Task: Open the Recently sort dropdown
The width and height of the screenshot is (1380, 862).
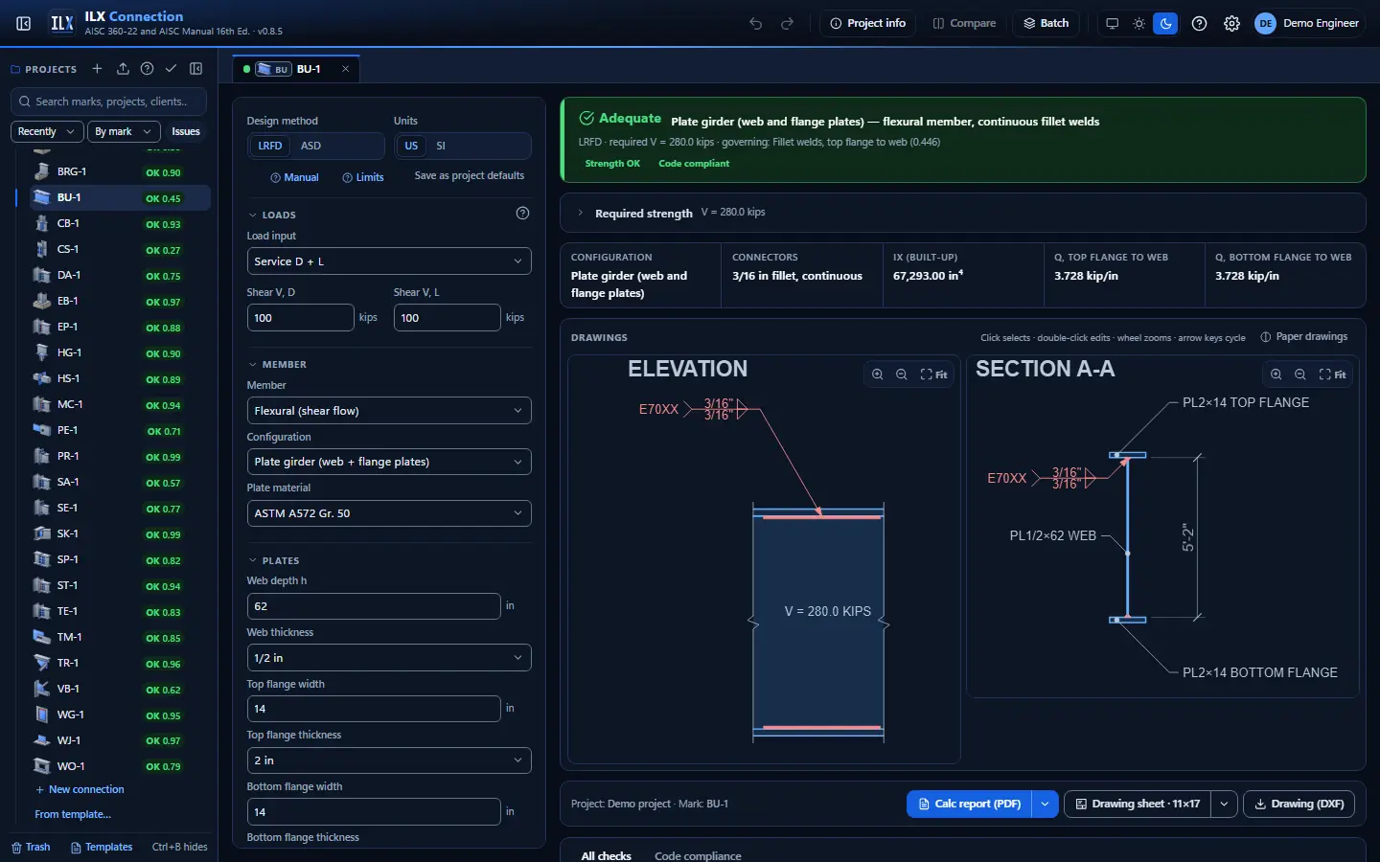Action: pos(46,131)
